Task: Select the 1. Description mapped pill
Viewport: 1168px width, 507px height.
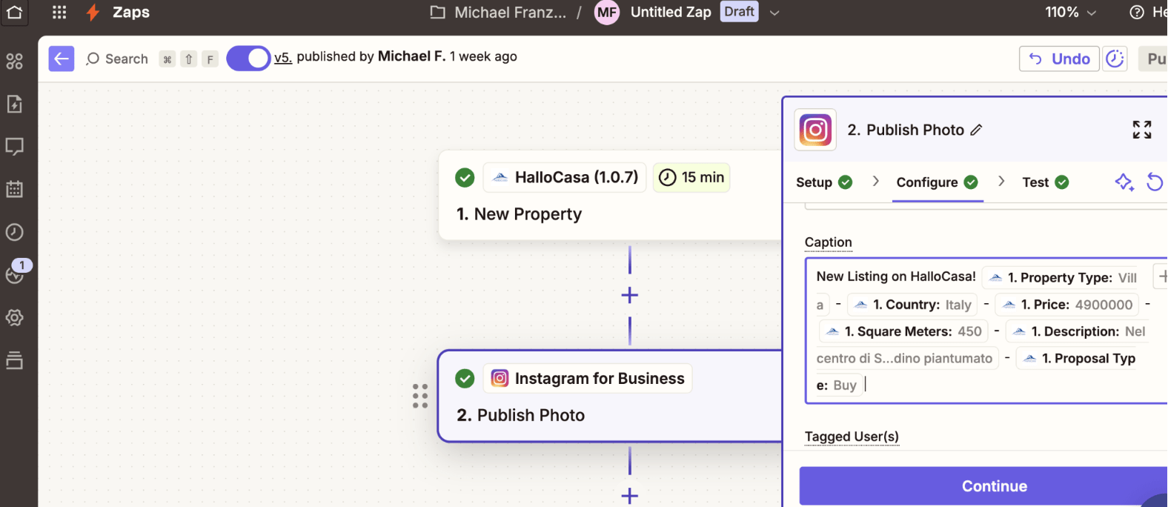Action: click(1078, 331)
